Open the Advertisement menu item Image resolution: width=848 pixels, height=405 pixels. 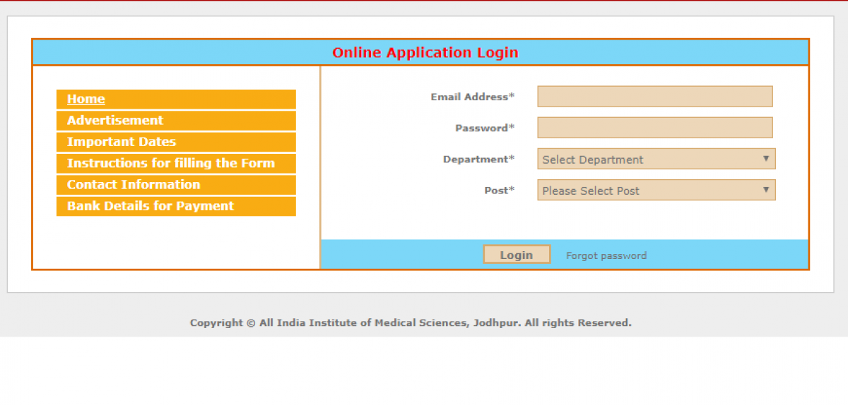[115, 121]
